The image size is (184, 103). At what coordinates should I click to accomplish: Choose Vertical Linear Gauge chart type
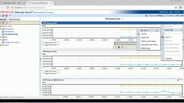click(x=149, y=41)
